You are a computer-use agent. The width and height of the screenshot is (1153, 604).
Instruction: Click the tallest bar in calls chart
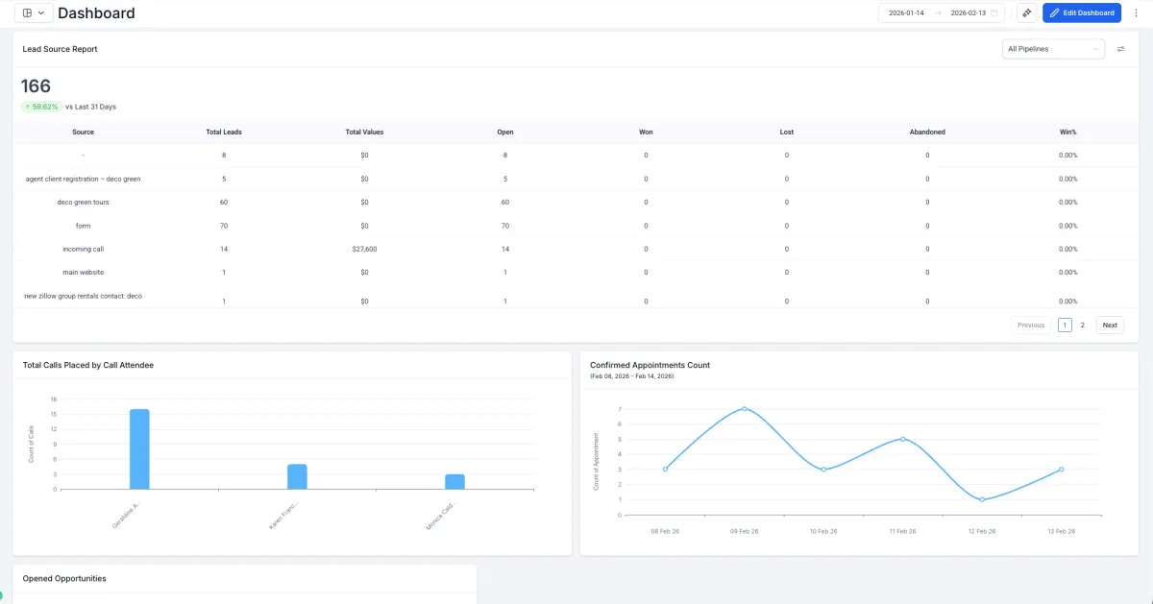139,449
